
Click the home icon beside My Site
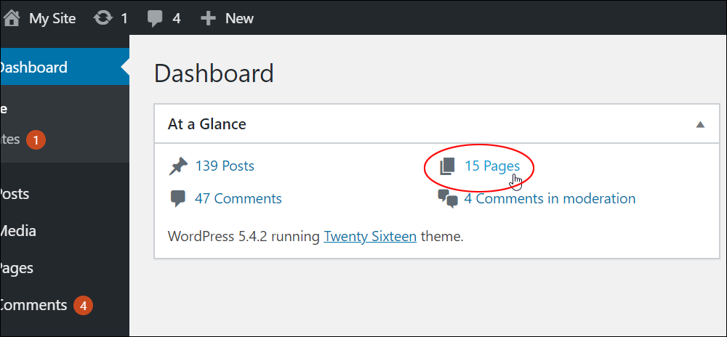pyautogui.click(x=12, y=18)
